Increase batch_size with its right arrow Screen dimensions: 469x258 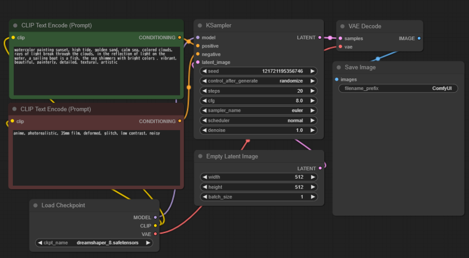pyautogui.click(x=312, y=197)
